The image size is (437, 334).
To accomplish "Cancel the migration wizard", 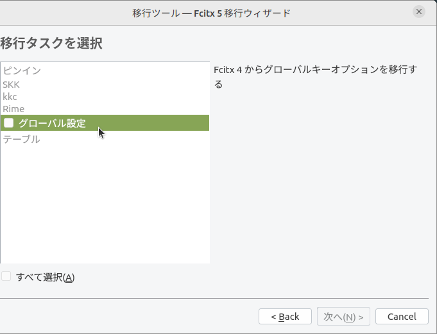I will (x=402, y=317).
